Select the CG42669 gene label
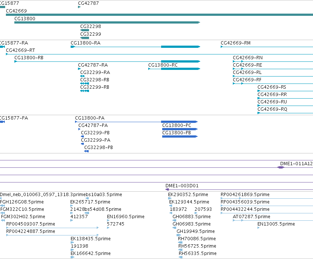Screen dimensions: 313x259 [x=17, y=11]
